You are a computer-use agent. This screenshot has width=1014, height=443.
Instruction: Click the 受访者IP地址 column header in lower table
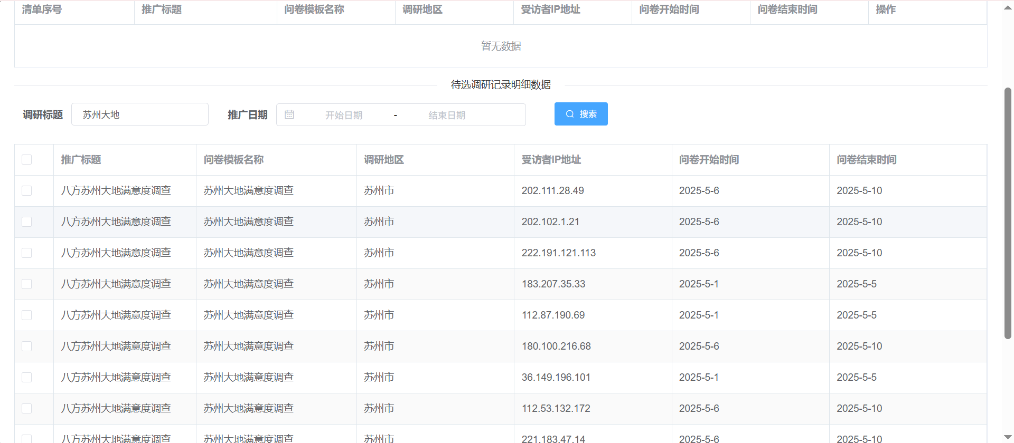(x=551, y=160)
